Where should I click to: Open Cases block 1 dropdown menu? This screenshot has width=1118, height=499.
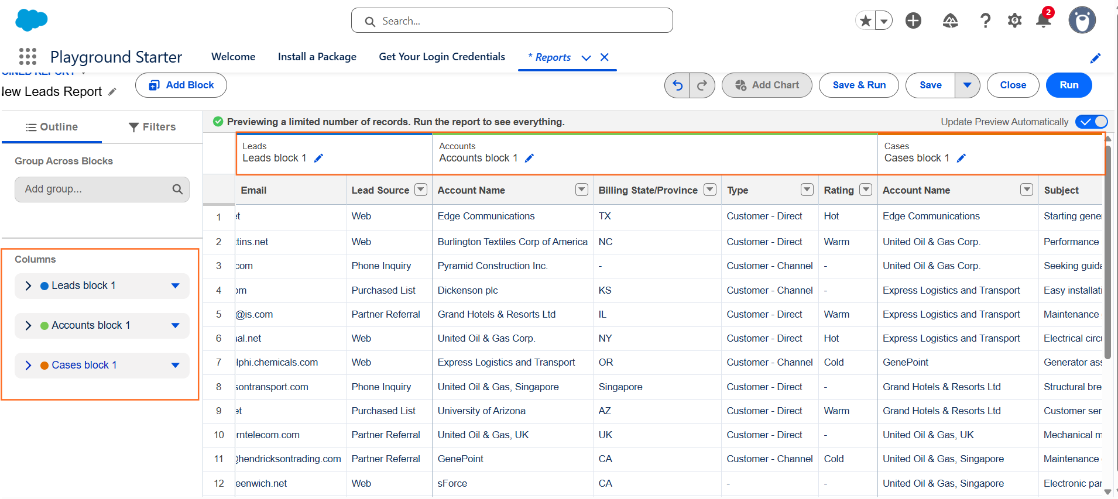pyautogui.click(x=175, y=365)
